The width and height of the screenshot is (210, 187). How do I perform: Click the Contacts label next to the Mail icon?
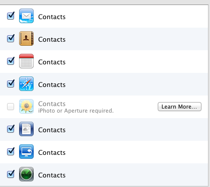coord(52,17)
